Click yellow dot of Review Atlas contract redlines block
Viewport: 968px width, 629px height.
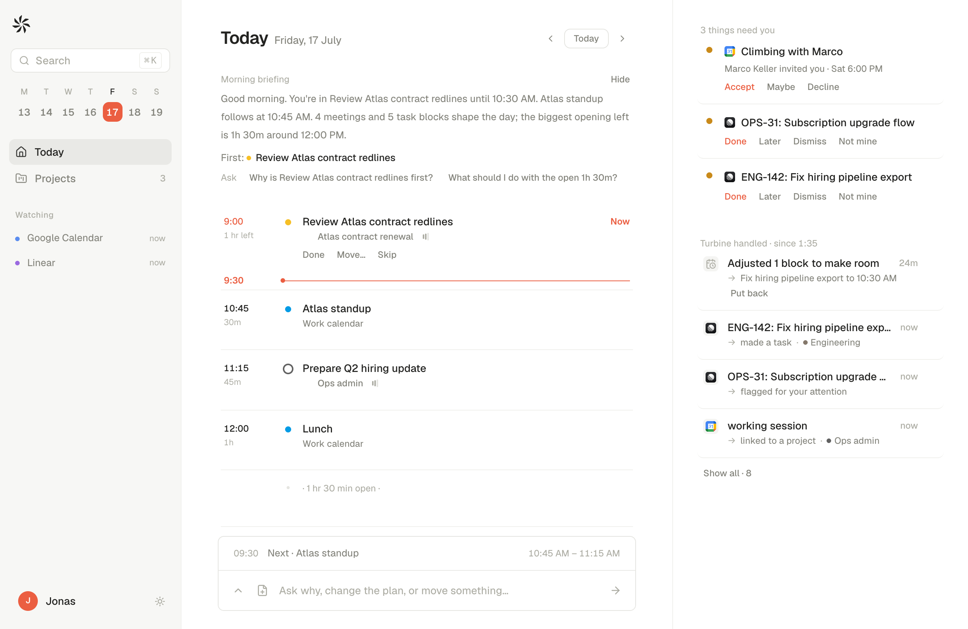pyautogui.click(x=288, y=222)
